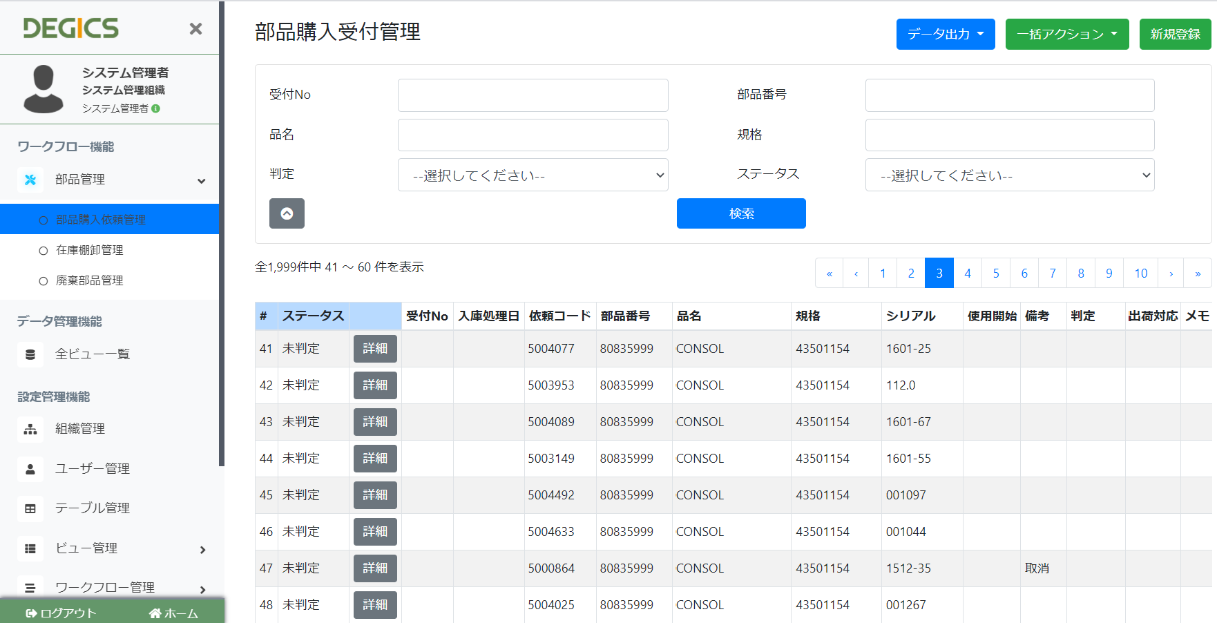The width and height of the screenshot is (1217, 623).
Task: Open the データ出力 dropdown button
Action: (946, 34)
